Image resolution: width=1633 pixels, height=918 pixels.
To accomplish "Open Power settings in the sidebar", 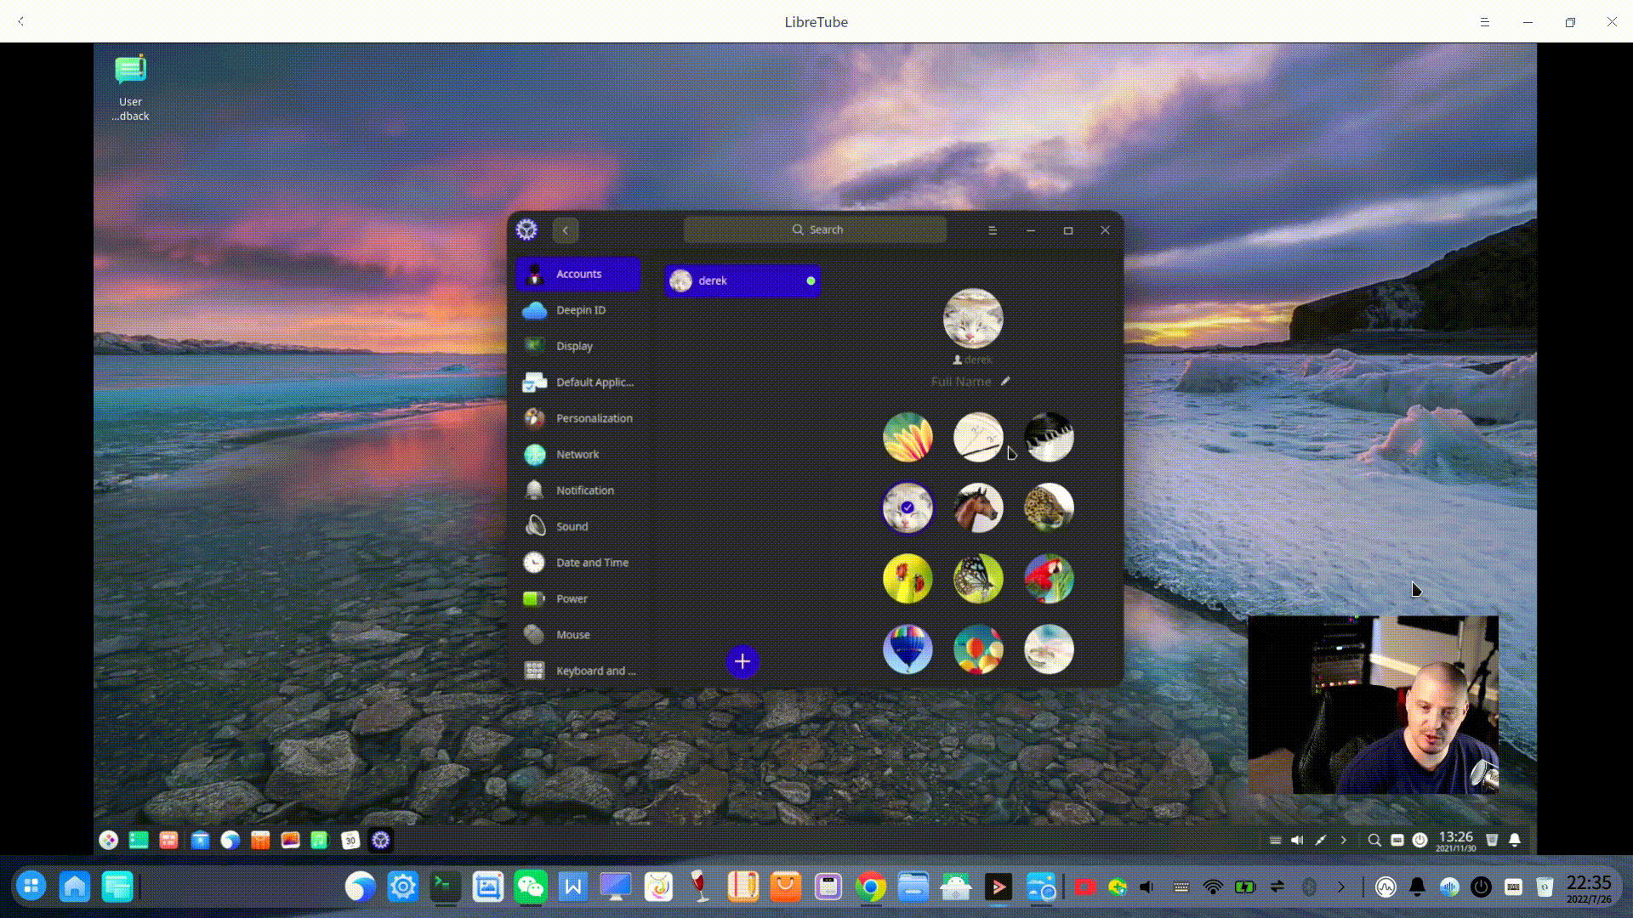I will tap(571, 598).
